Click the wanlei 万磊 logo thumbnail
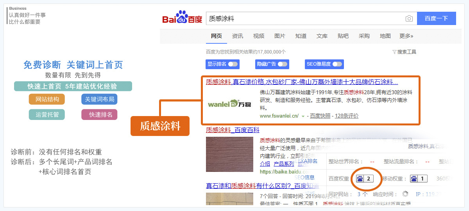469x211 pixels. [229, 104]
